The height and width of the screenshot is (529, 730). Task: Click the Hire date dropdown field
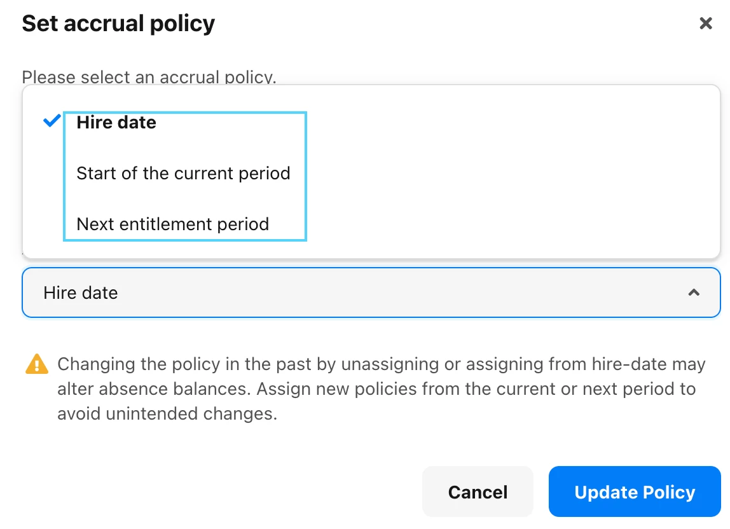(x=371, y=292)
